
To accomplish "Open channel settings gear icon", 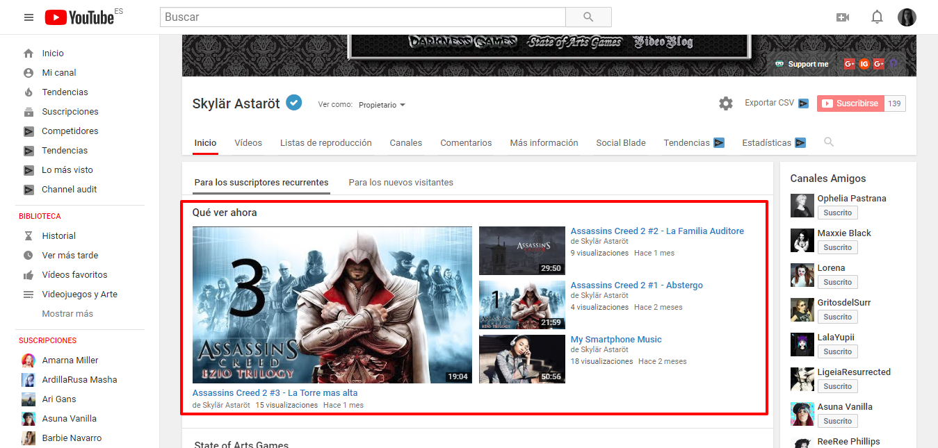I will pos(726,103).
